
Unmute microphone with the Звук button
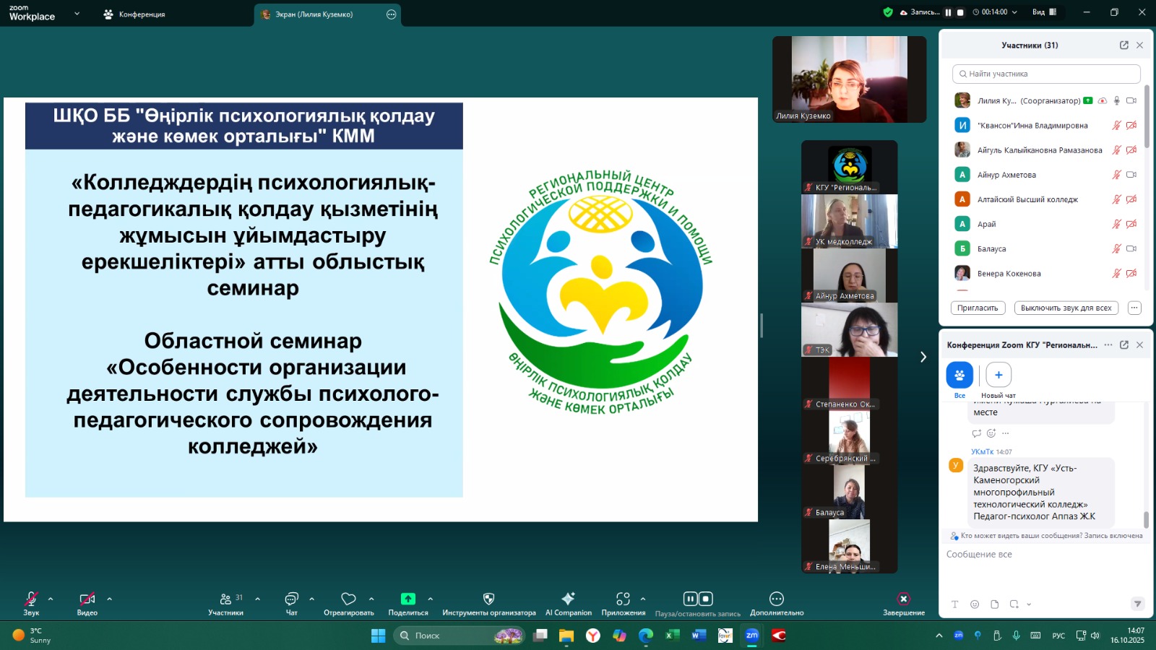31,599
